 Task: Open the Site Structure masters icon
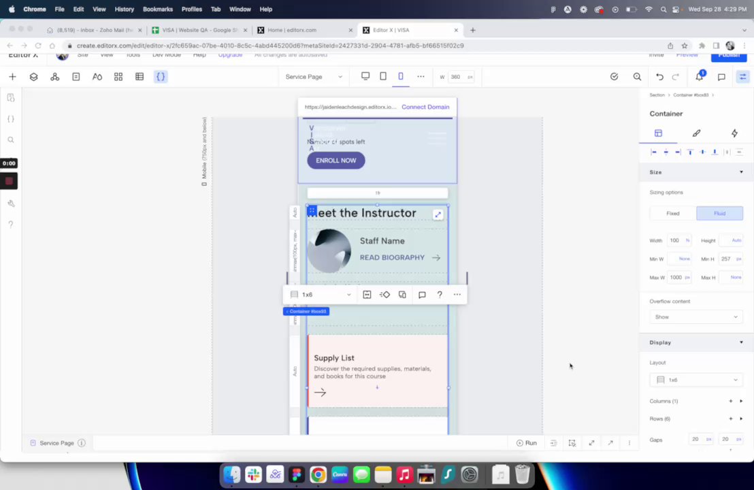point(55,77)
